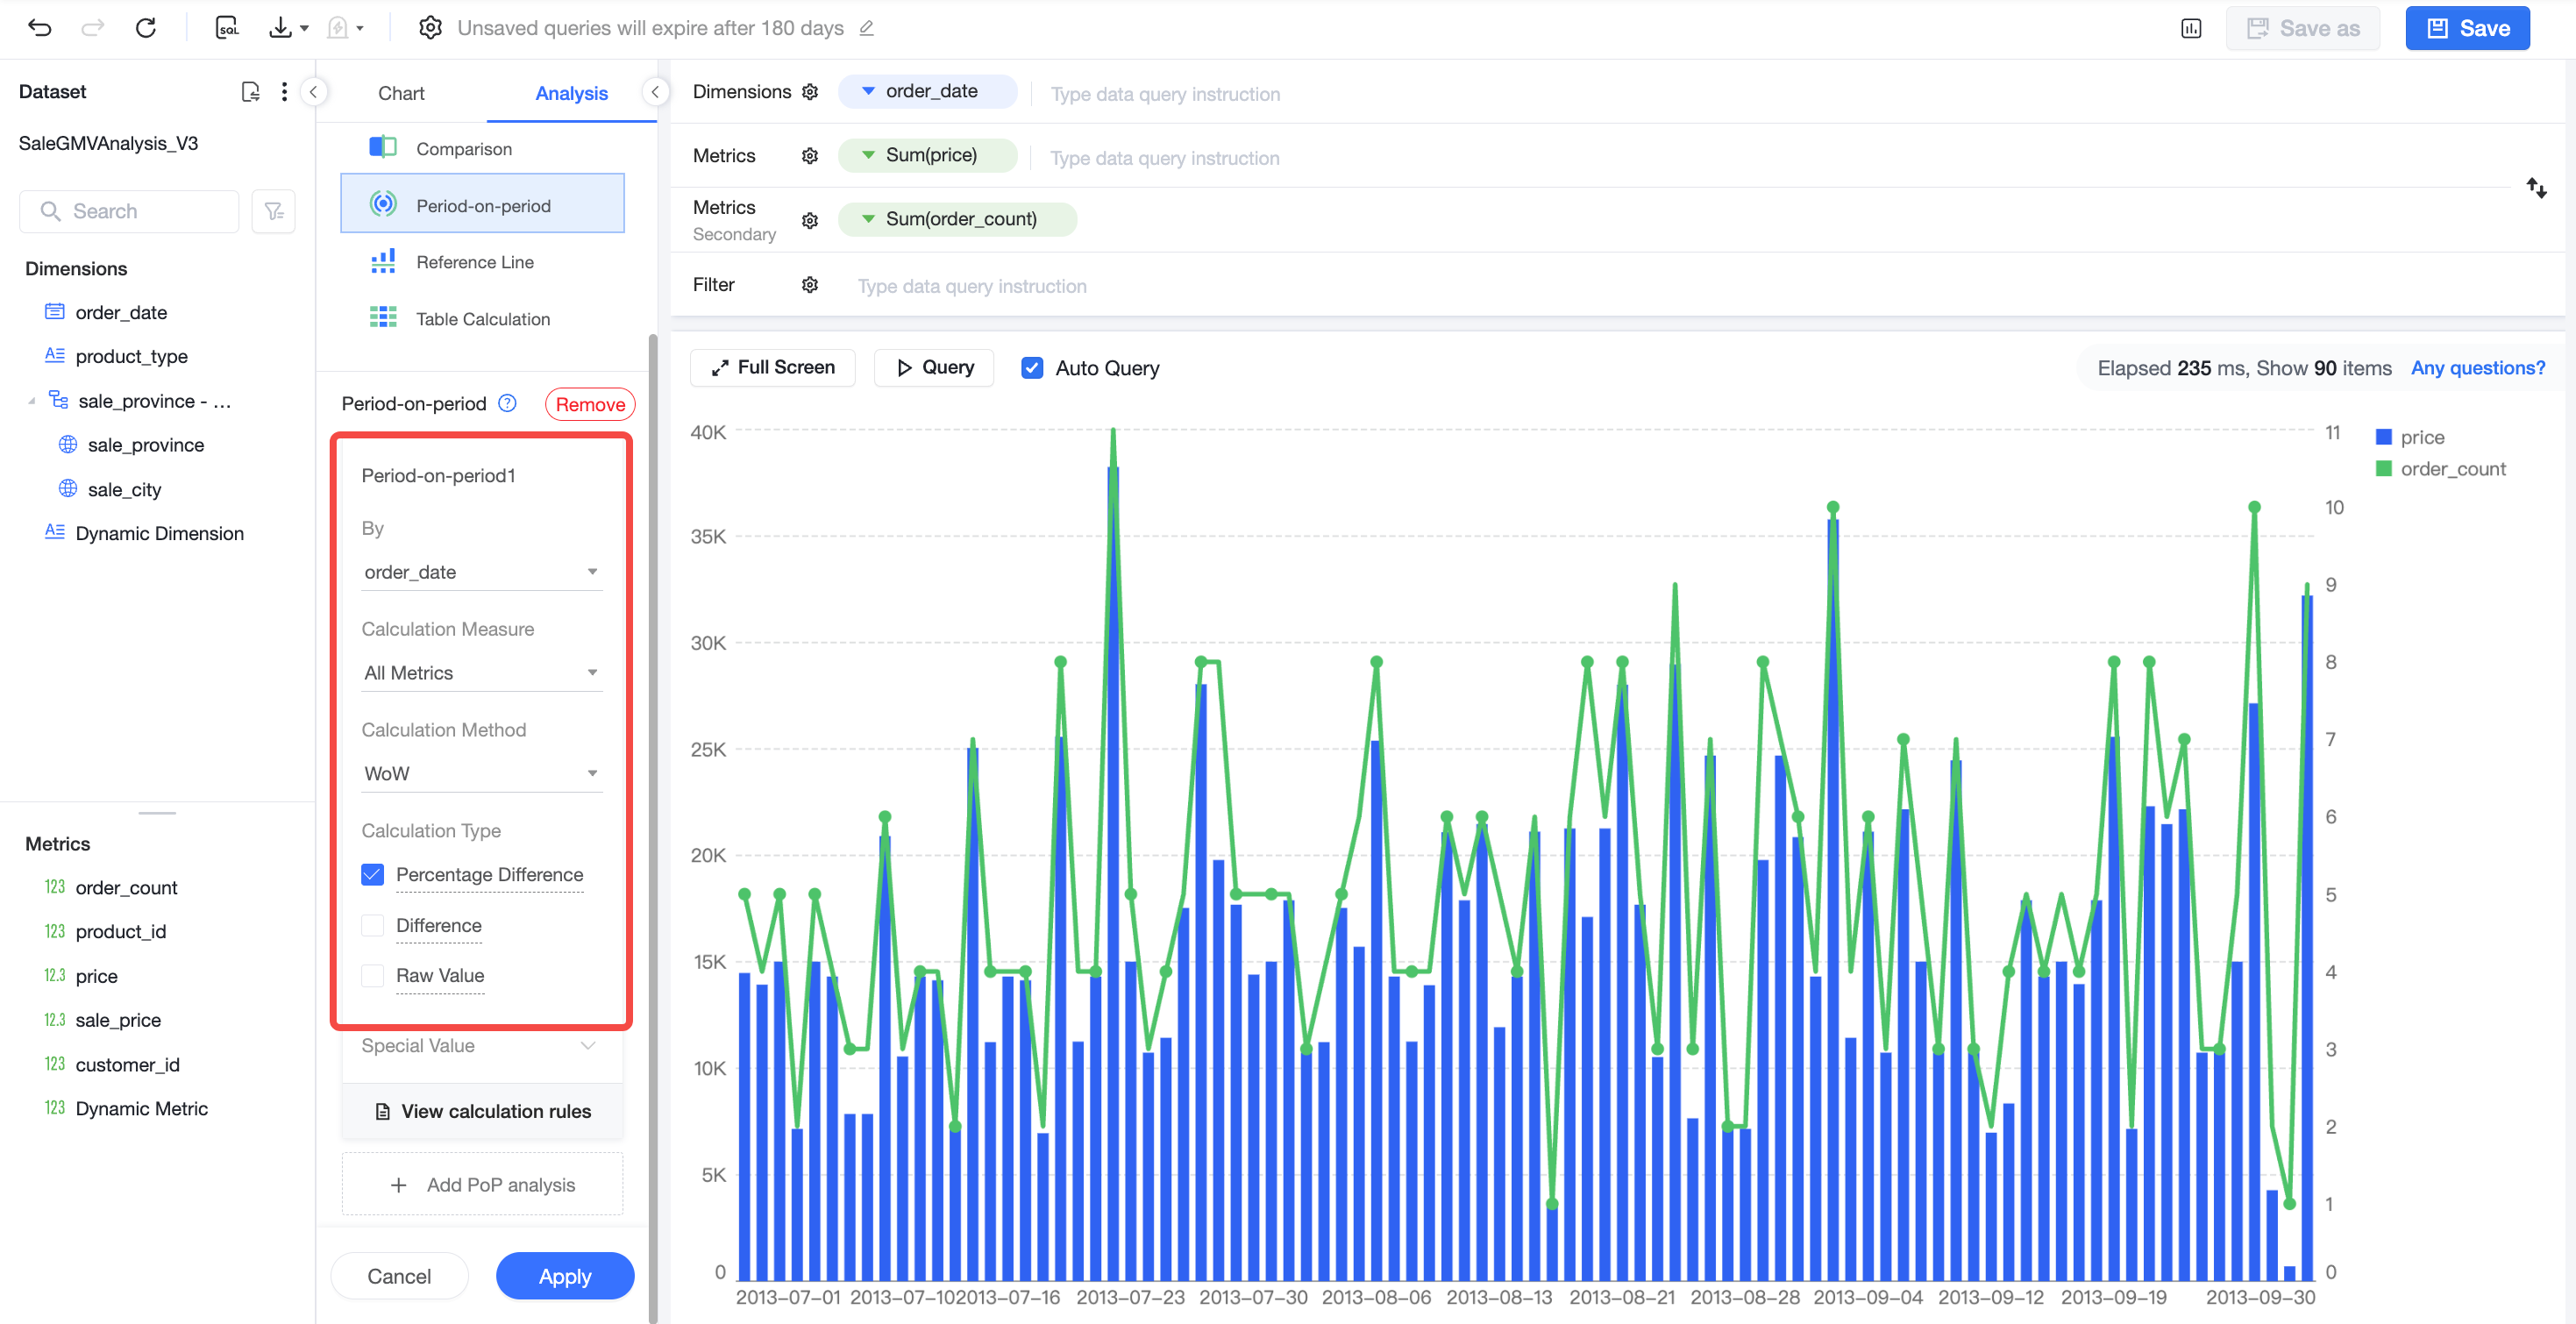Click the dataset filter icon beside Search

273,211
